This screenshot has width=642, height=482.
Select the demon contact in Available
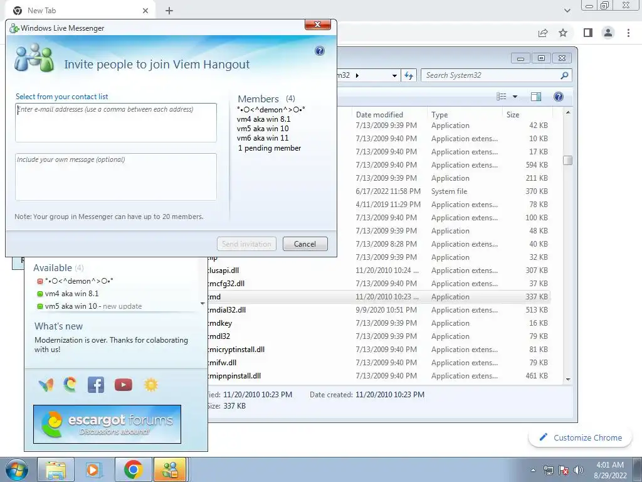75,281
